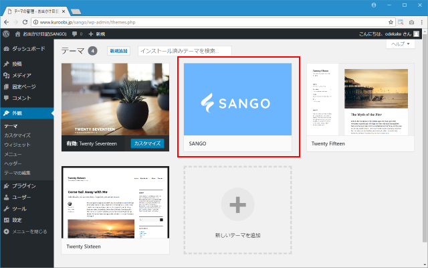The width and height of the screenshot is (428, 268).
Task: Click the user avatar in admin bar
Action: [416, 33]
